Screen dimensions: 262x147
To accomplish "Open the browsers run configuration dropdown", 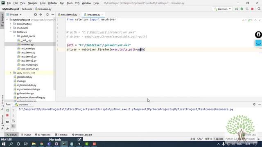I will coord(222,9).
